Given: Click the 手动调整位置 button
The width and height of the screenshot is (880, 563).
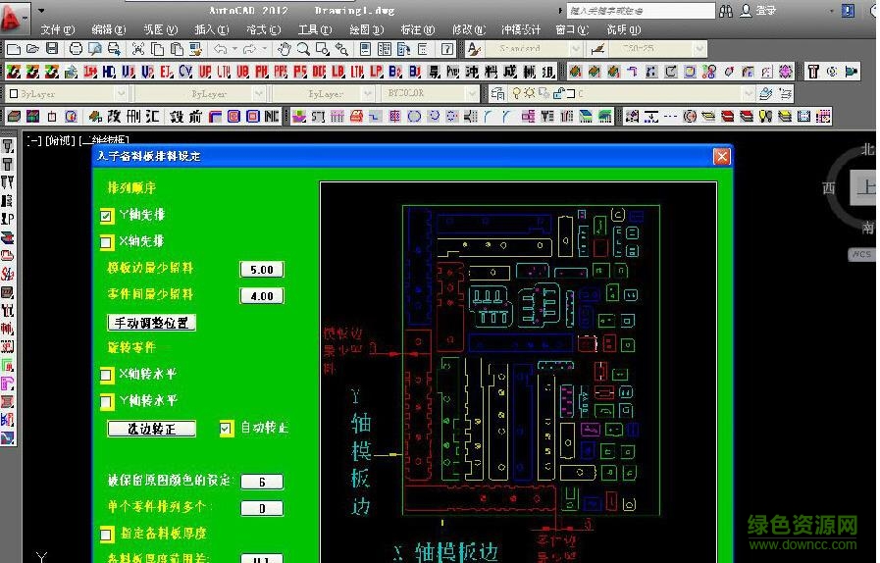Looking at the screenshot, I should pyautogui.click(x=151, y=323).
